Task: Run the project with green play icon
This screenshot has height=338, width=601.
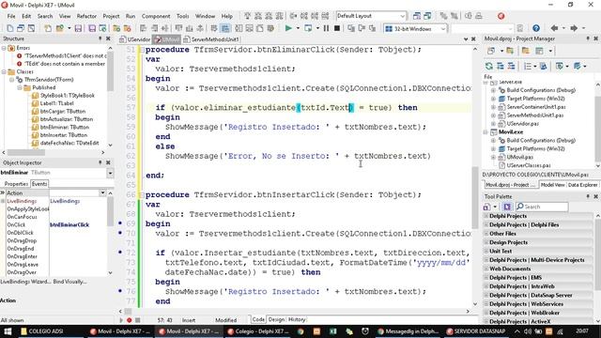Action: 288,28
